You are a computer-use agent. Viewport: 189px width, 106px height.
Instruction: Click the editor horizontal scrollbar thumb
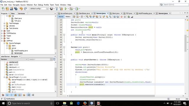(x=112, y=96)
